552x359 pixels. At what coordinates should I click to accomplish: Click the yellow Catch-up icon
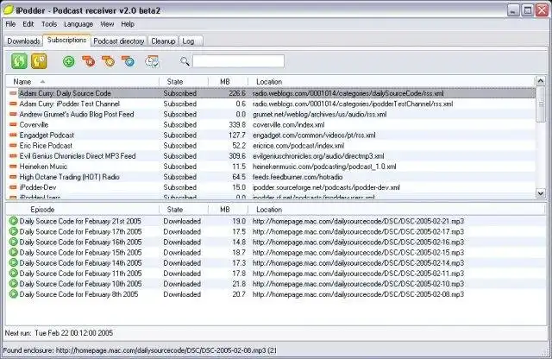39,61
